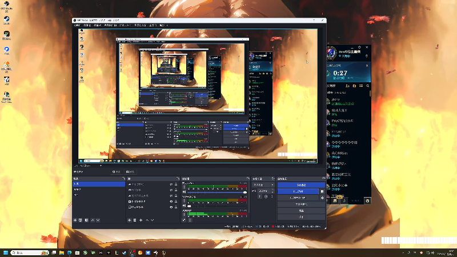The height and width of the screenshot is (257, 457).
Task: Click the Exit button in the Controls panel
Action: [x=301, y=217]
